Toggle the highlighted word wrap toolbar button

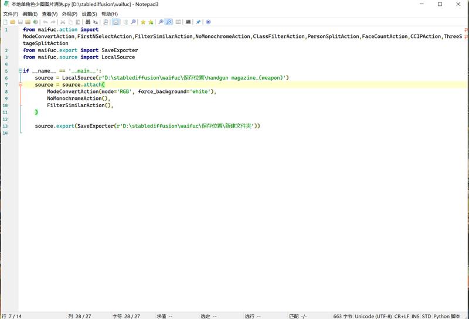pyautogui.click(x=116, y=22)
